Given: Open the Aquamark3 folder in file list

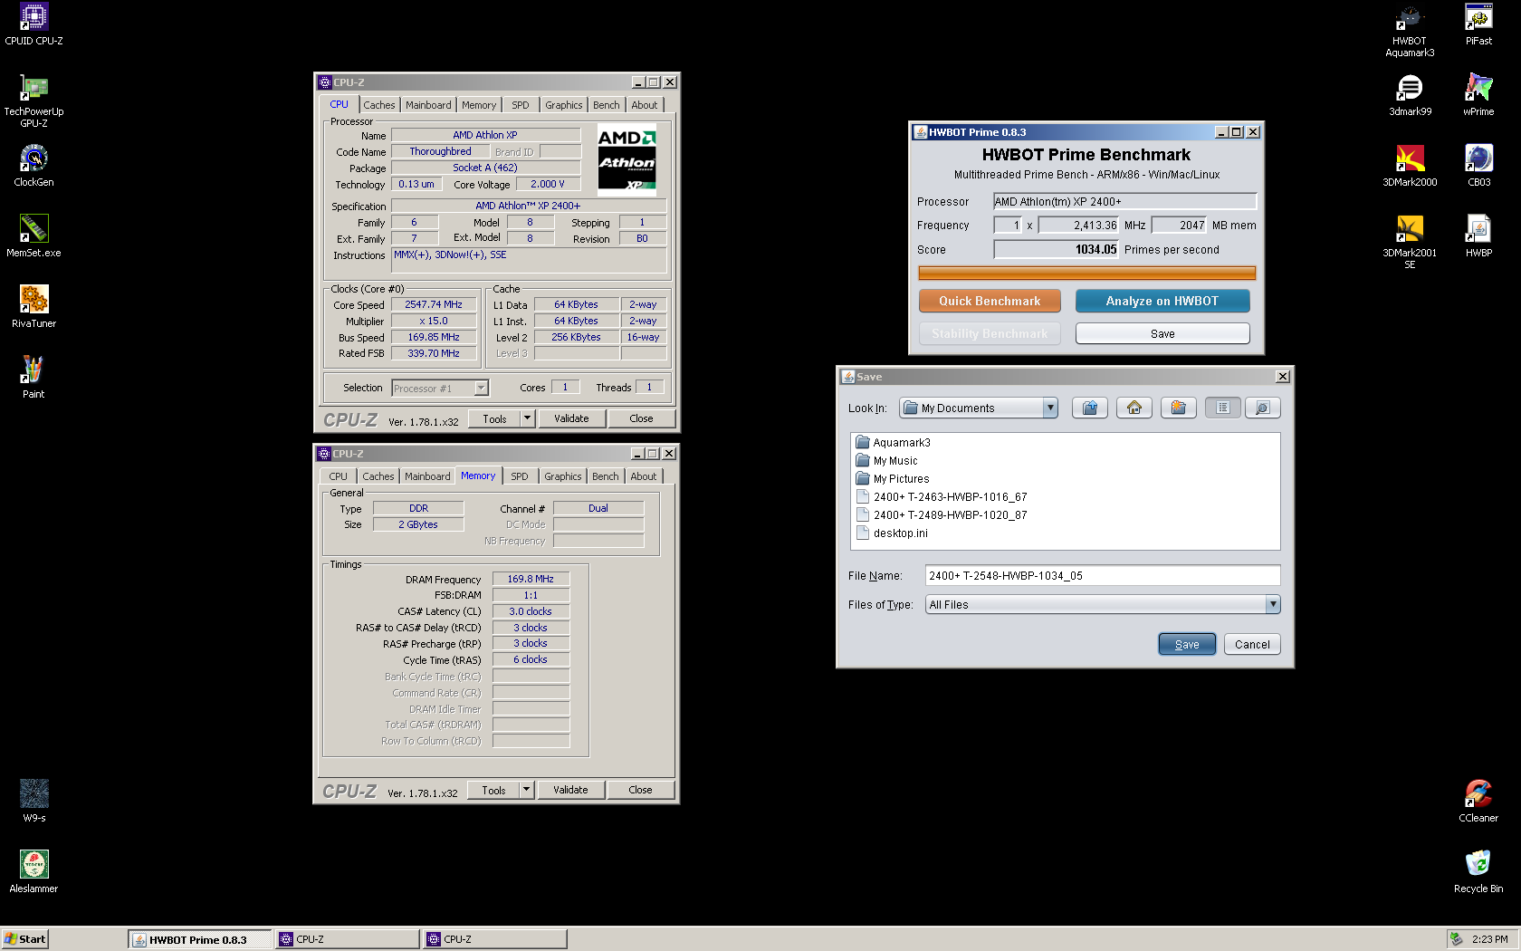Looking at the screenshot, I should [894, 443].
